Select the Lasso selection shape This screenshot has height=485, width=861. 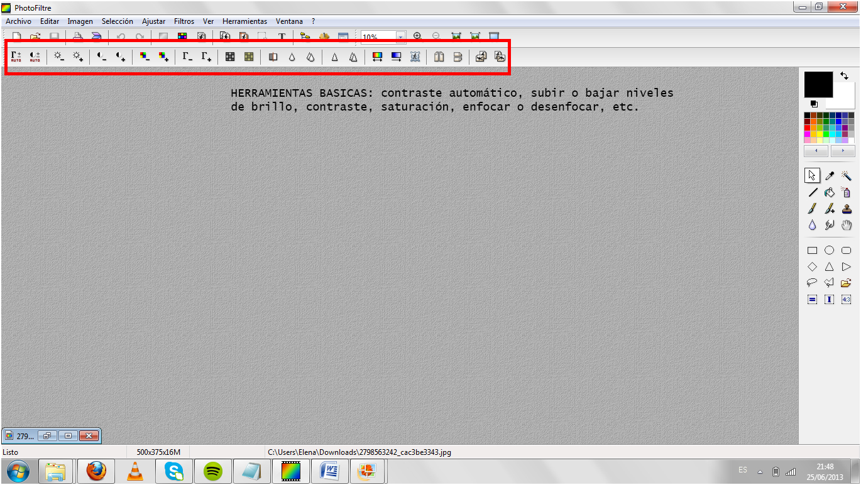click(x=812, y=283)
